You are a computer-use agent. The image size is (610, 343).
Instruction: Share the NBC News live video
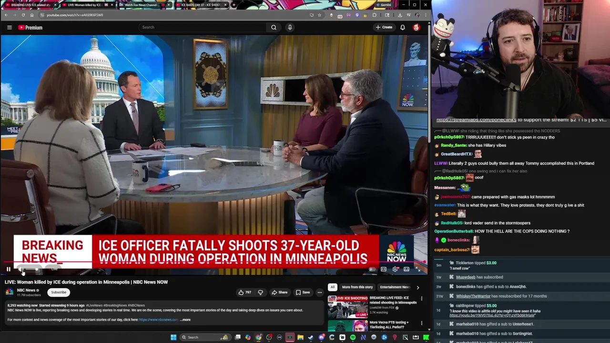[x=279, y=292]
